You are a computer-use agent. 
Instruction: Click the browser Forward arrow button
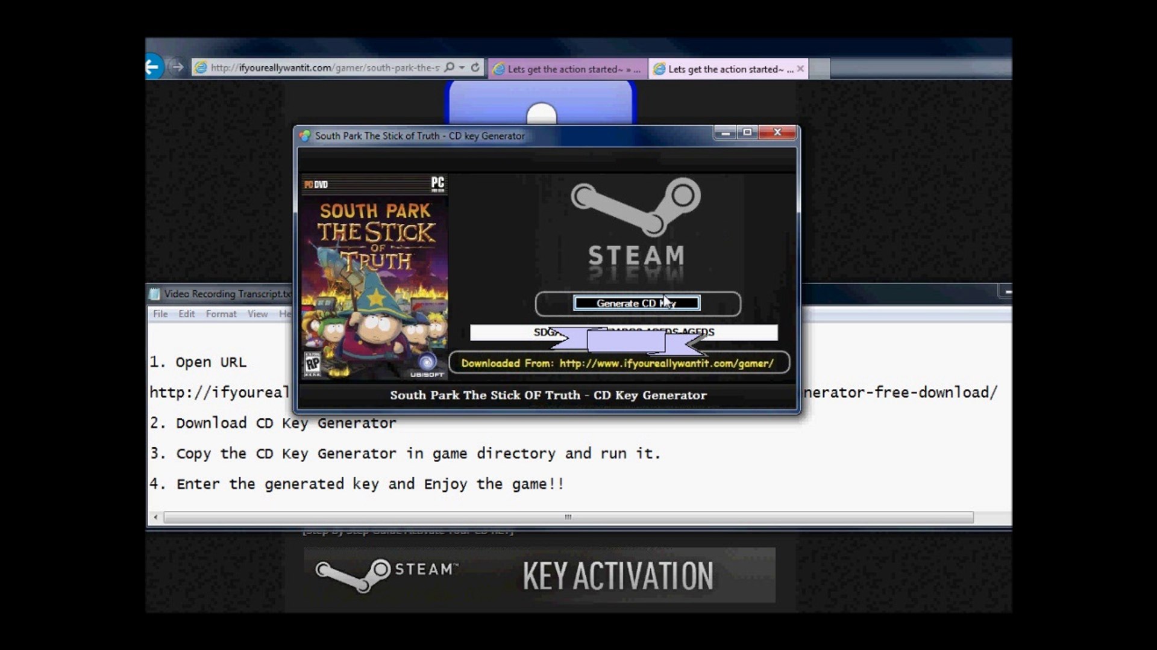pos(177,67)
